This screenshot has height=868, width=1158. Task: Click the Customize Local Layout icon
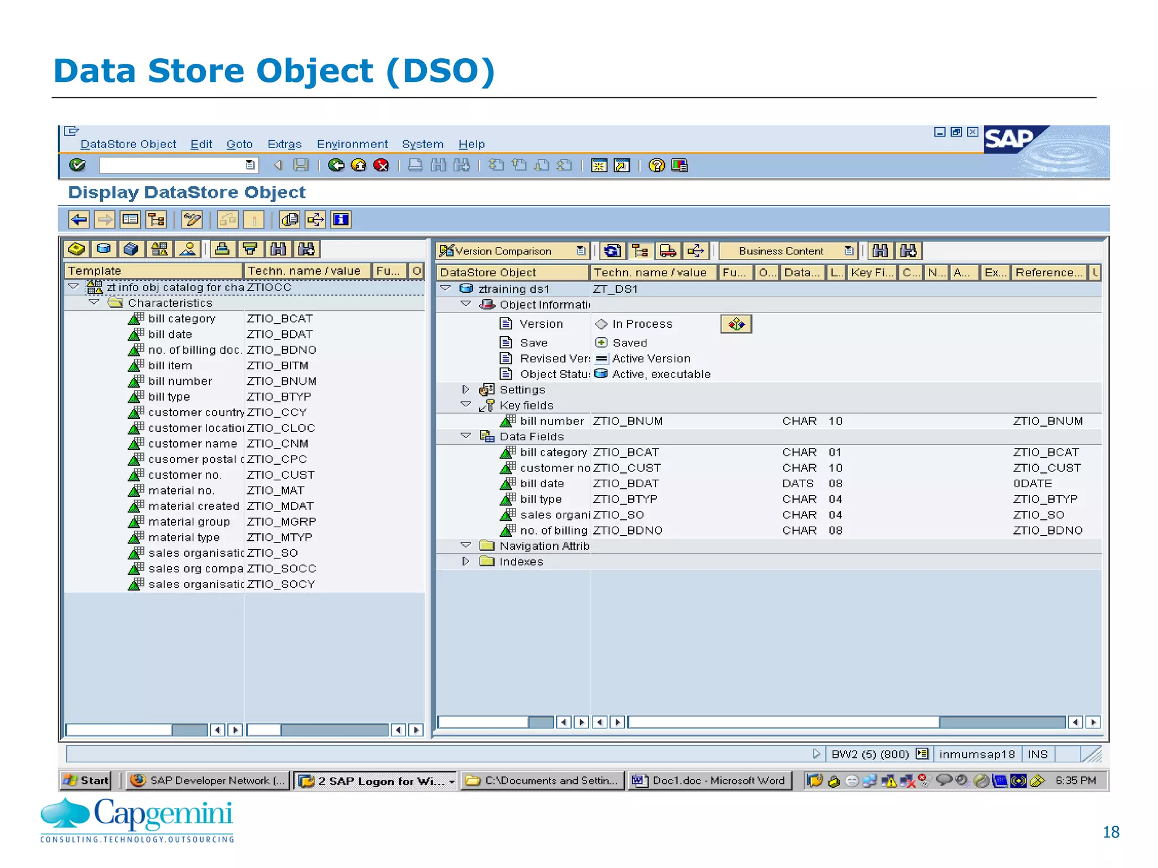(679, 165)
